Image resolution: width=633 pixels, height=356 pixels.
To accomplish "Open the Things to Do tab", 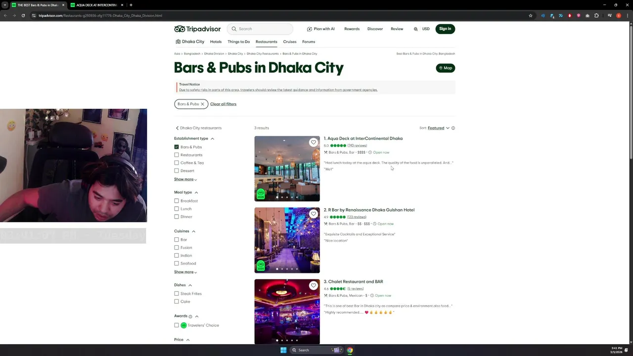I will 238,42.
